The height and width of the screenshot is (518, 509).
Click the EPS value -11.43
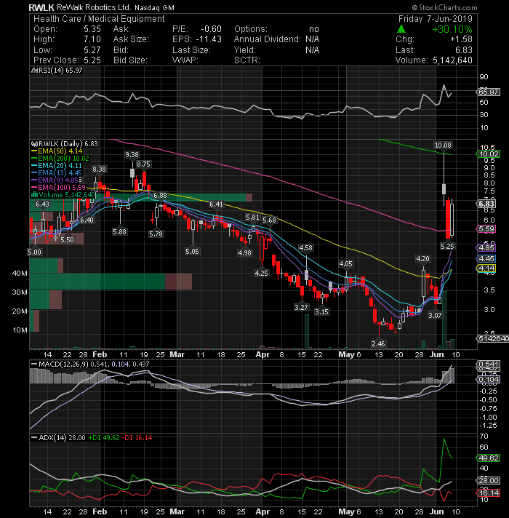point(209,39)
